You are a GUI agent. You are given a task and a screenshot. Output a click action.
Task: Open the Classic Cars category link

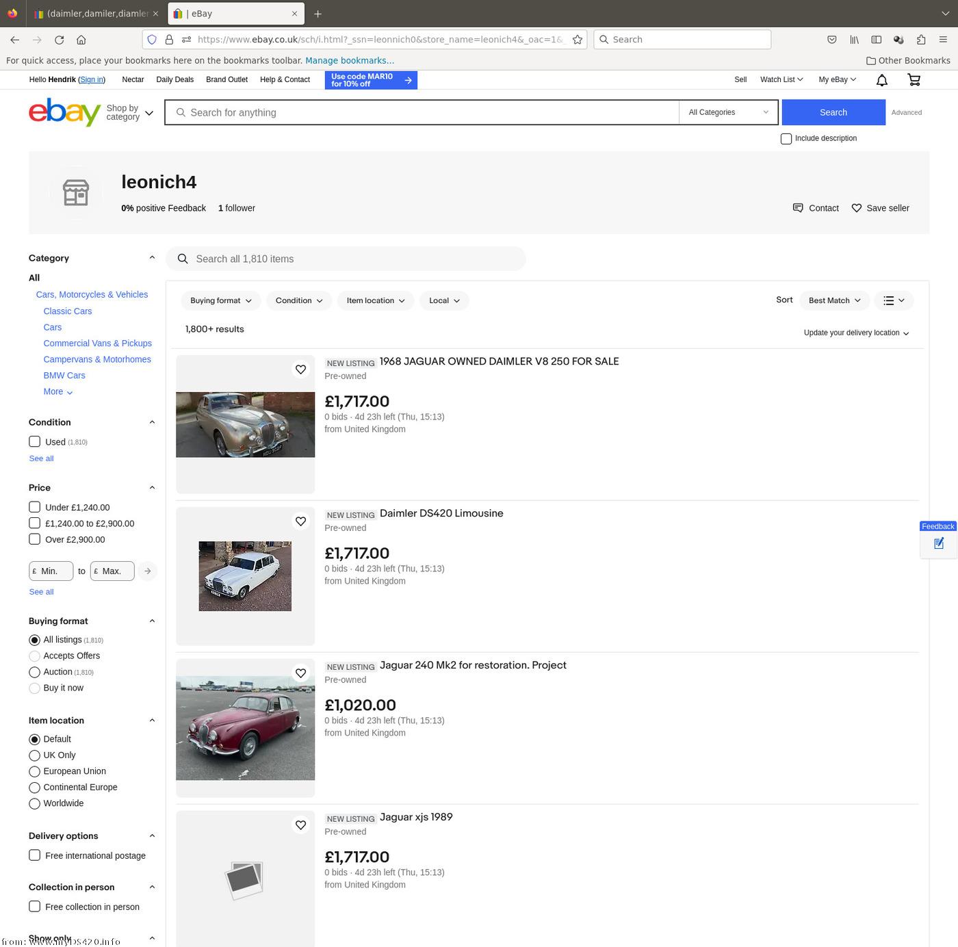point(68,311)
